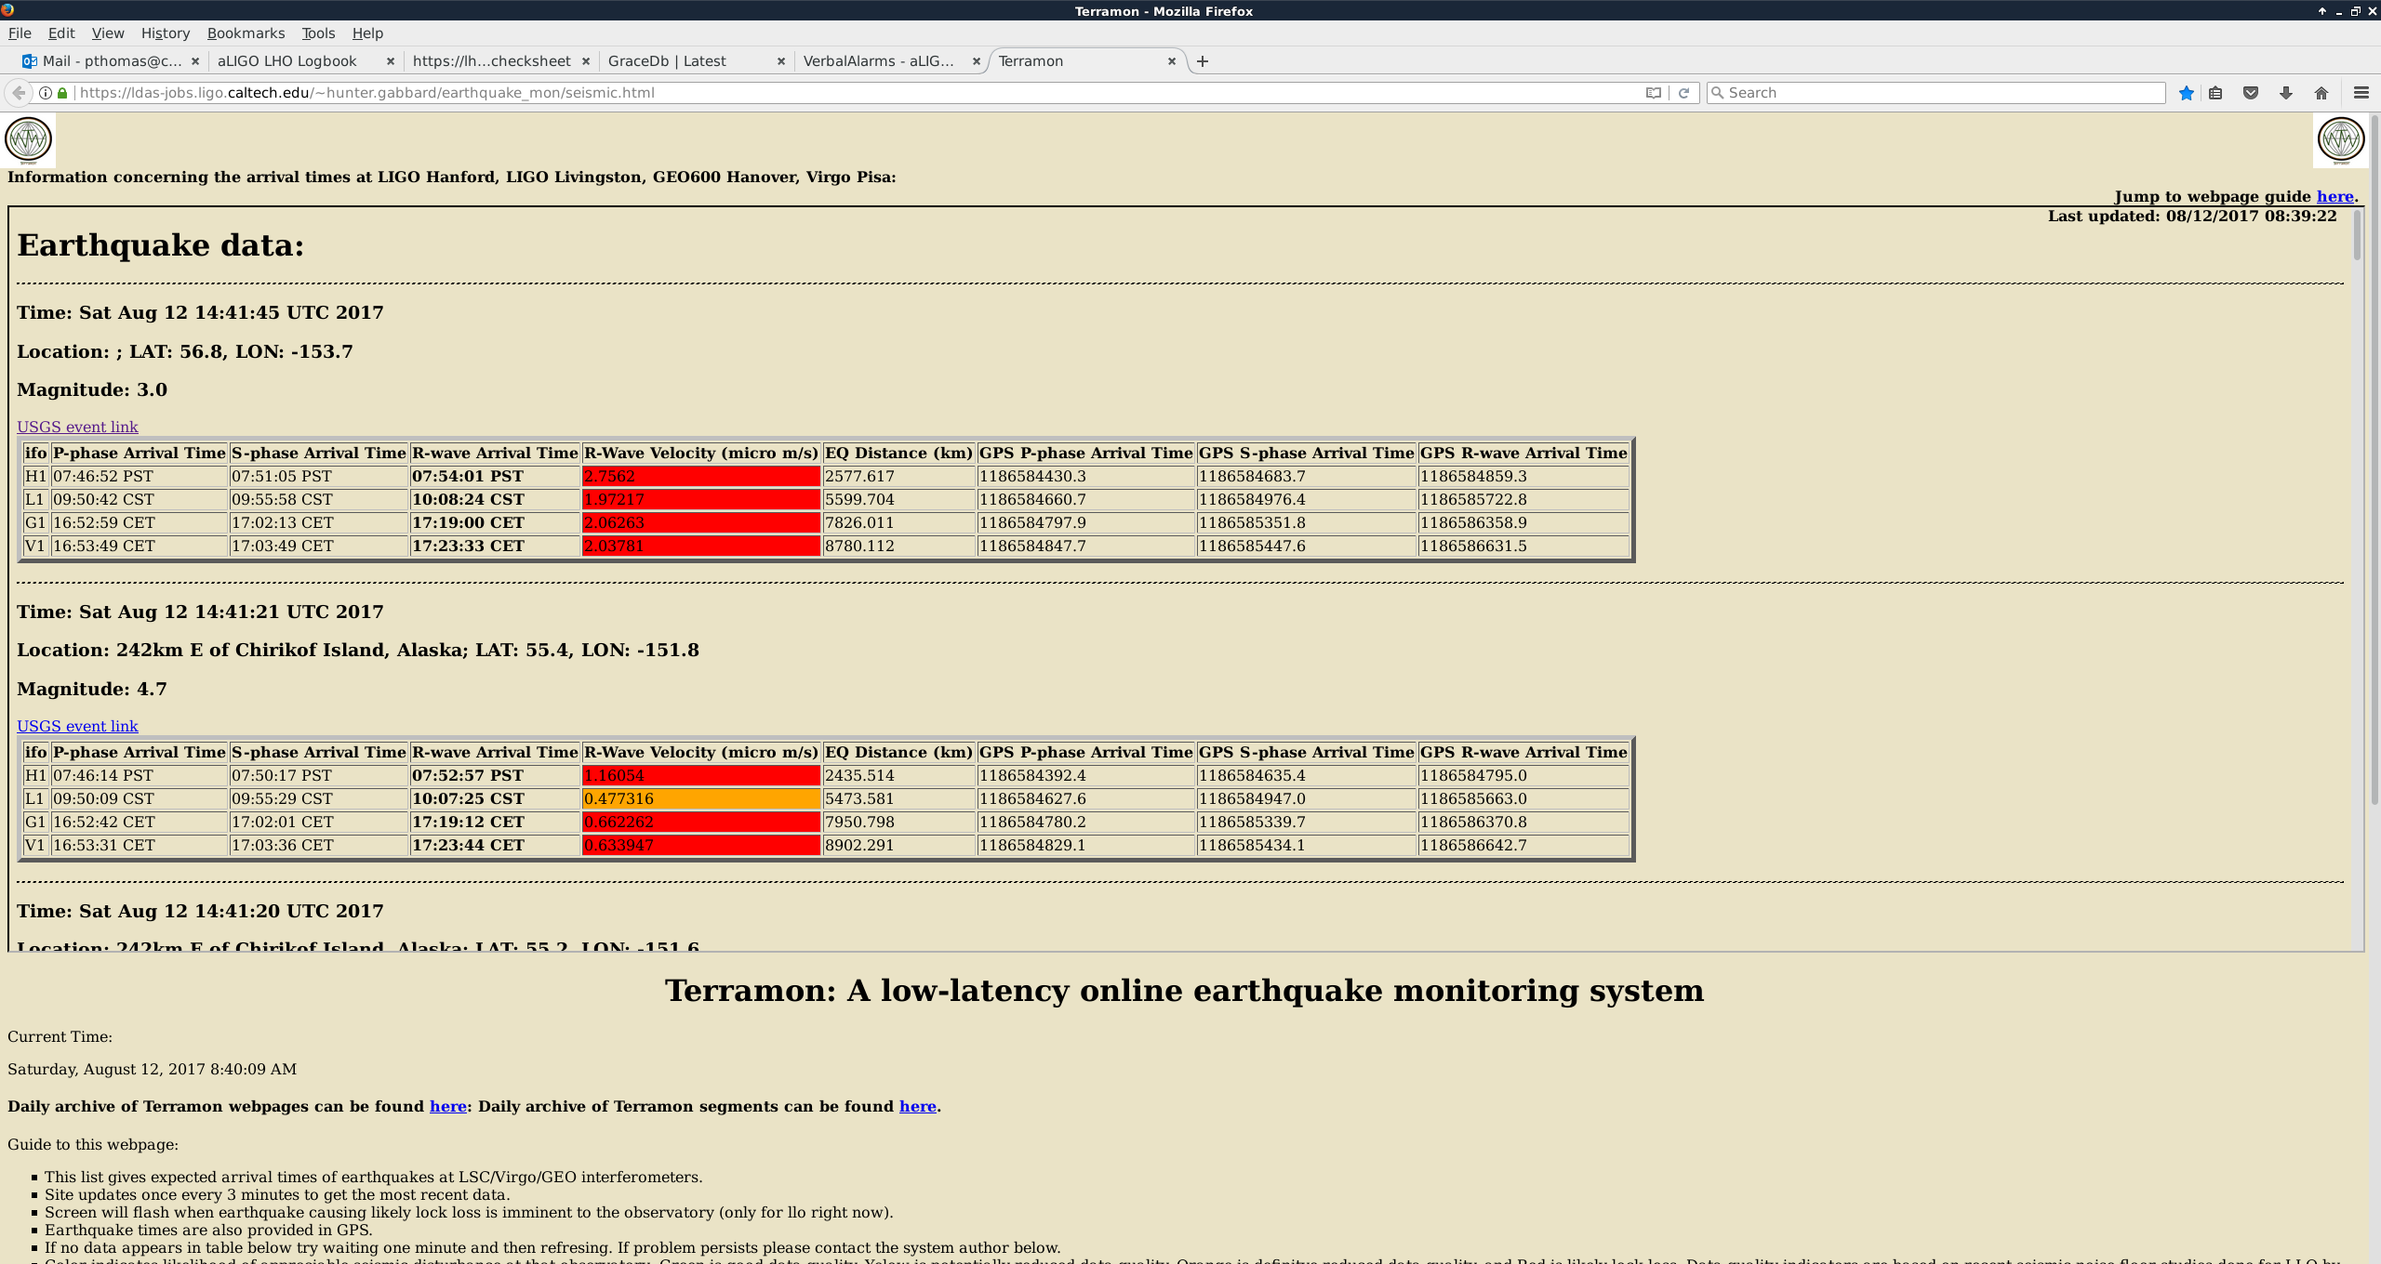Click orange velocity cell 0.477316
The image size is (2381, 1264).
click(701, 799)
